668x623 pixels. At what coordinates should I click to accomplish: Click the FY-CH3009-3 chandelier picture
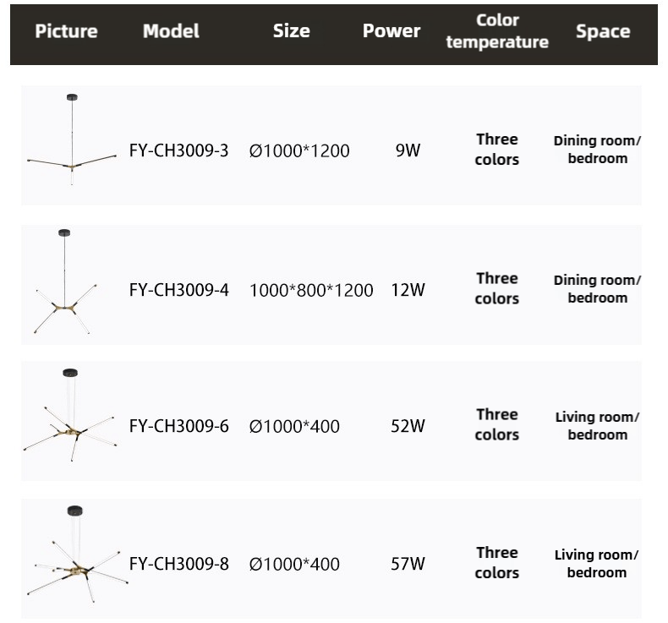pyautogui.click(x=71, y=145)
